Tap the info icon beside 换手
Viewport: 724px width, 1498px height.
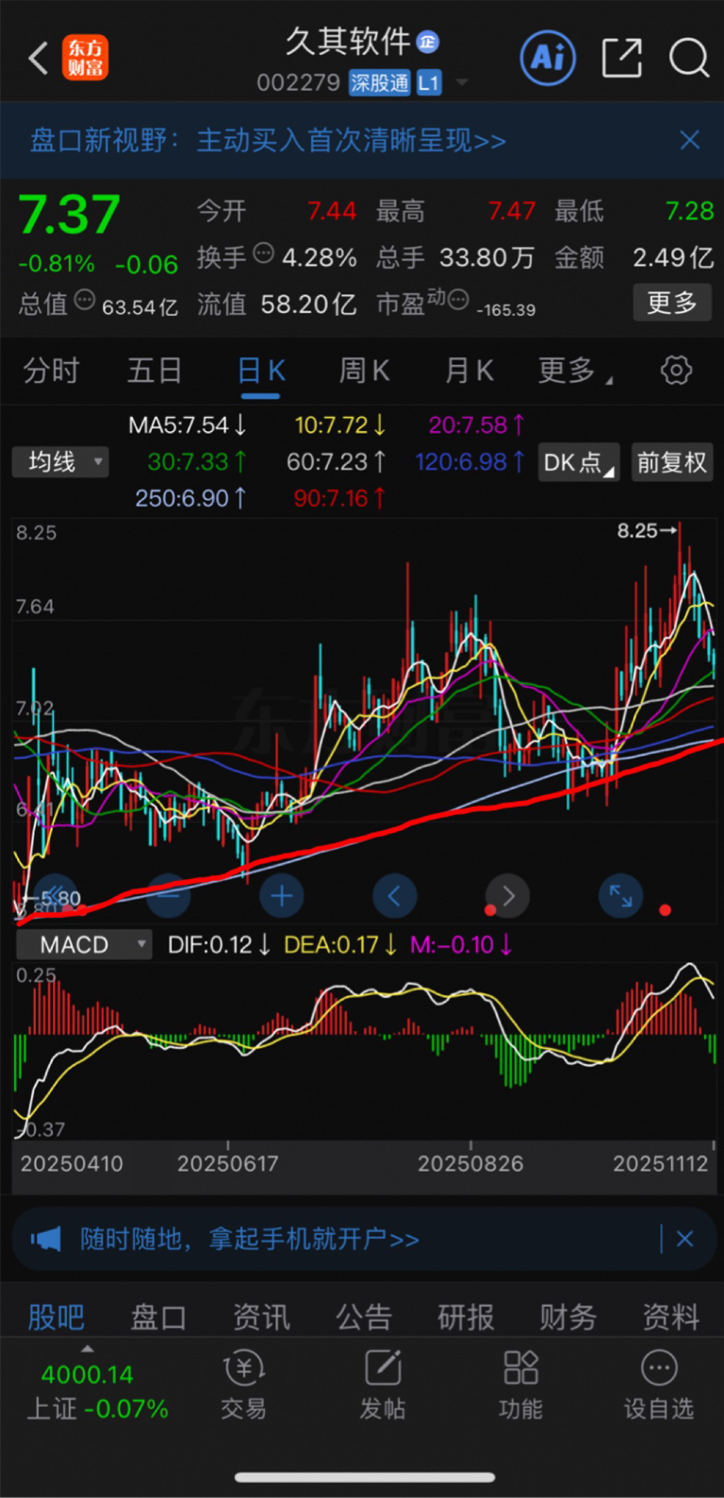(264, 253)
